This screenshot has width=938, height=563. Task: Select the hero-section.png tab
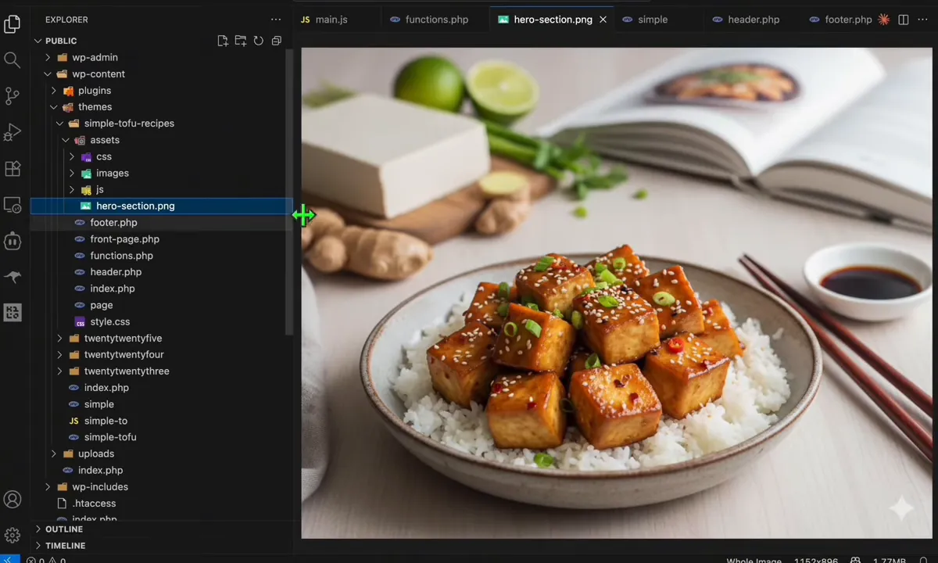point(553,20)
